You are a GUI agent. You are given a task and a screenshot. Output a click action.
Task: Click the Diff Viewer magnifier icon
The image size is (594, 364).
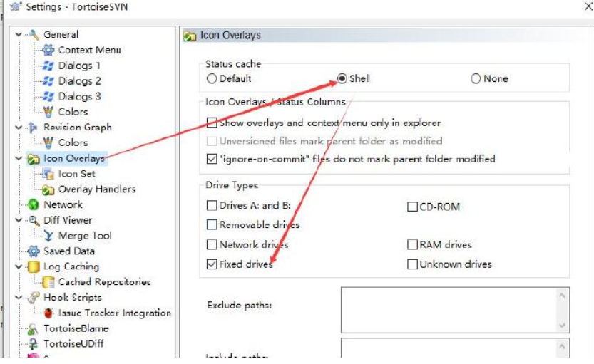point(34,220)
